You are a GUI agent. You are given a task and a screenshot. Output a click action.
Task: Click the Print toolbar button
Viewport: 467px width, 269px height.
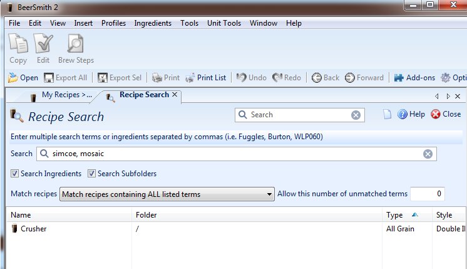pyautogui.click(x=166, y=78)
